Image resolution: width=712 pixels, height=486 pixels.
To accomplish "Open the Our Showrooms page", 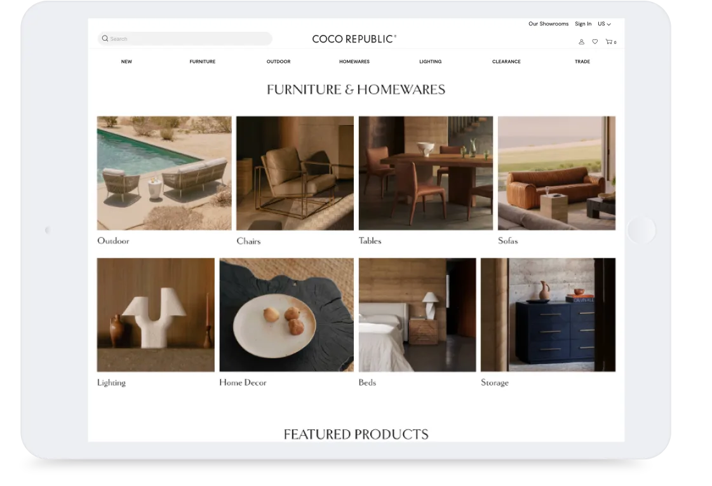I will [548, 24].
